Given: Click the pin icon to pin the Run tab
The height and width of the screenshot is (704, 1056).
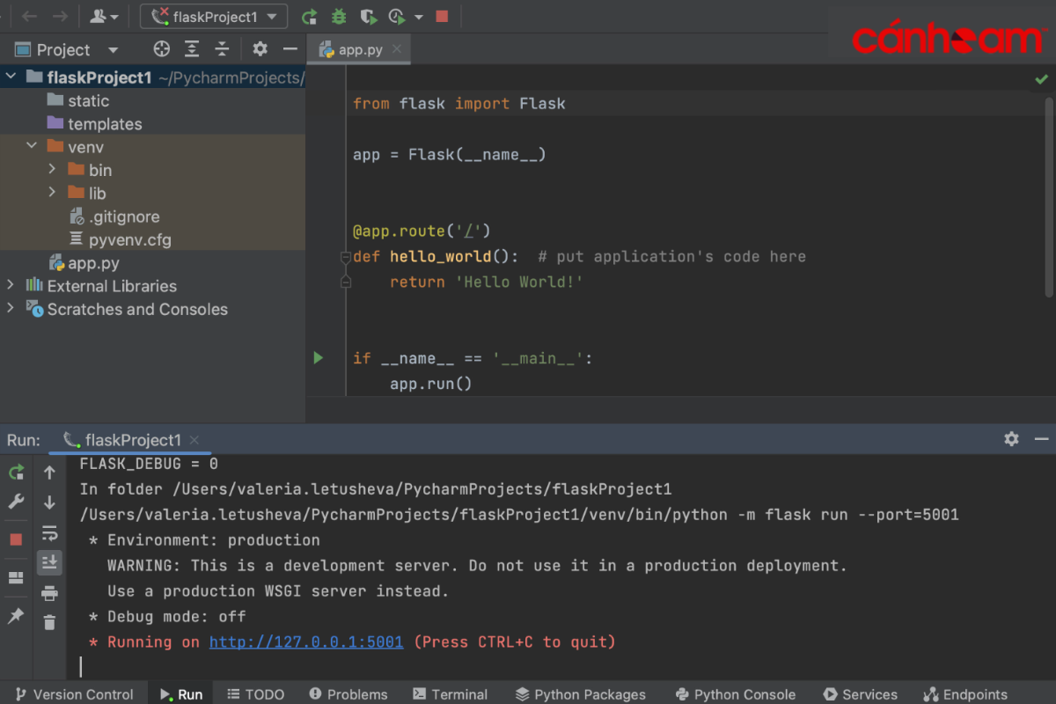Looking at the screenshot, I should click(16, 616).
